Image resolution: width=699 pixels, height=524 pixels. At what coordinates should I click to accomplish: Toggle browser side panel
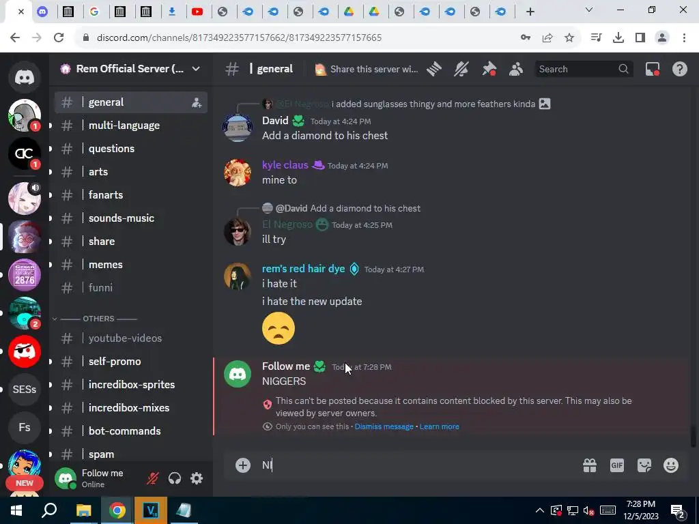pos(640,38)
